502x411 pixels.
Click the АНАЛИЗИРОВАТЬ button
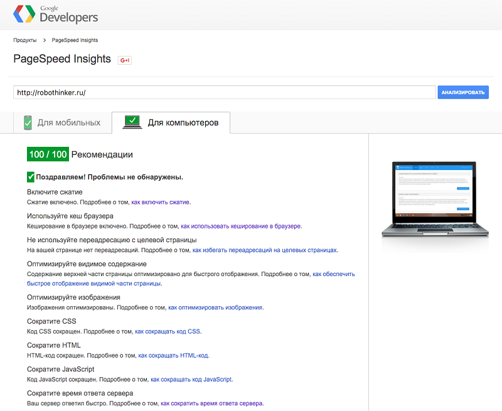(463, 92)
